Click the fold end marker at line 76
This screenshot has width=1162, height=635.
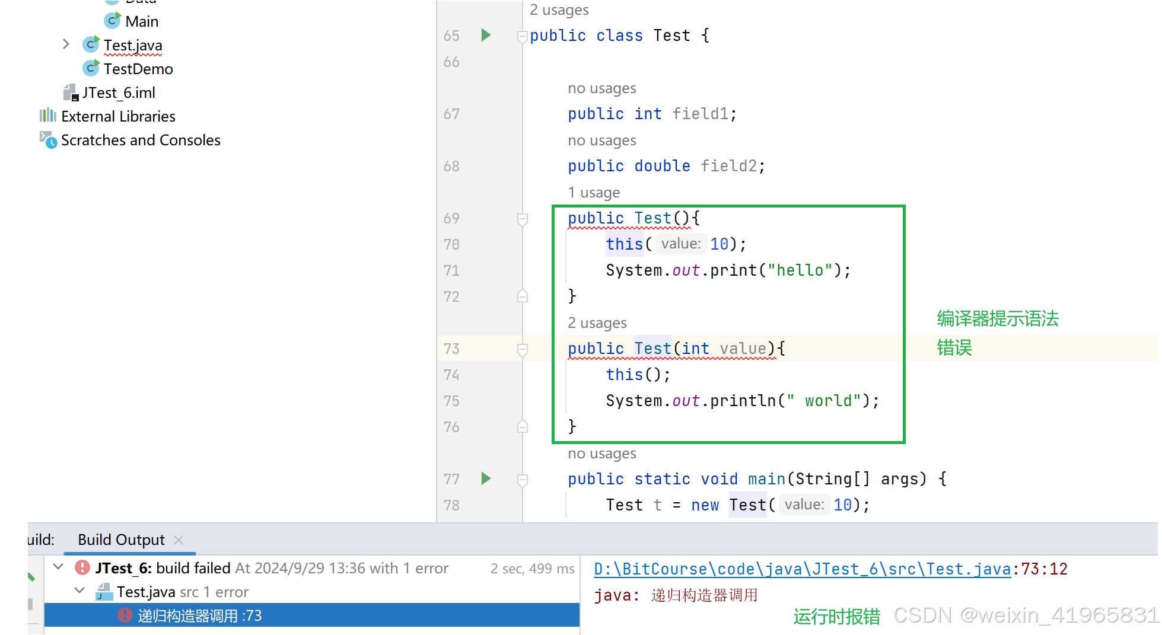(522, 426)
